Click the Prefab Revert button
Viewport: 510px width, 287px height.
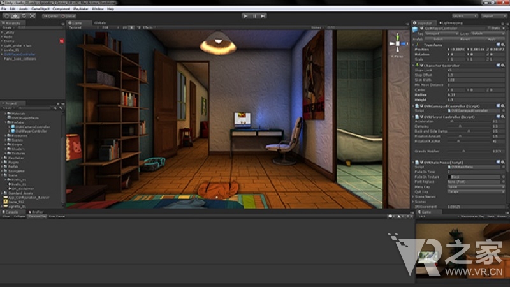click(465, 39)
